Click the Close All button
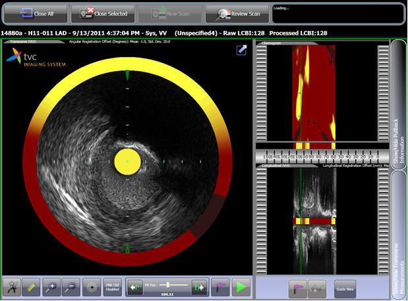Screen dimensions: 408x301 tap(36, 14)
